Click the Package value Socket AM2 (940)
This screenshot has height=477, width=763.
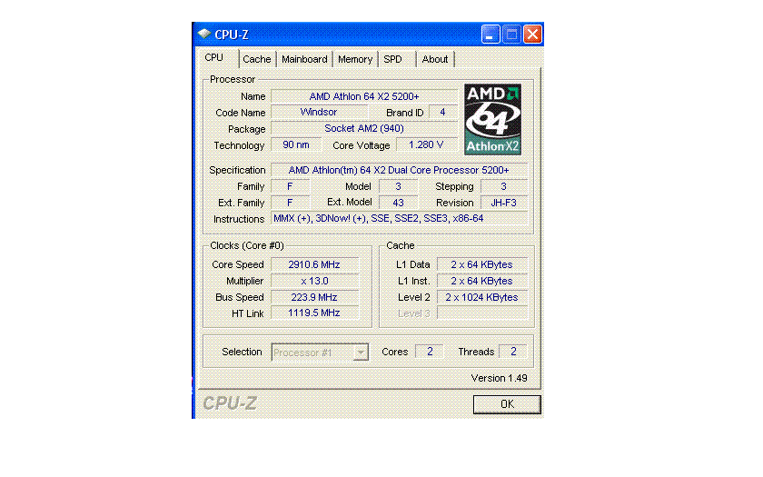(364, 128)
